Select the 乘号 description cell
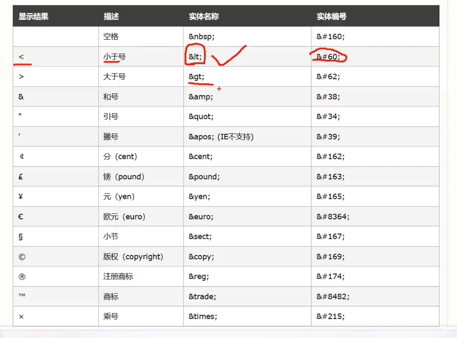Screen dimensions: 457x338 tap(111, 317)
